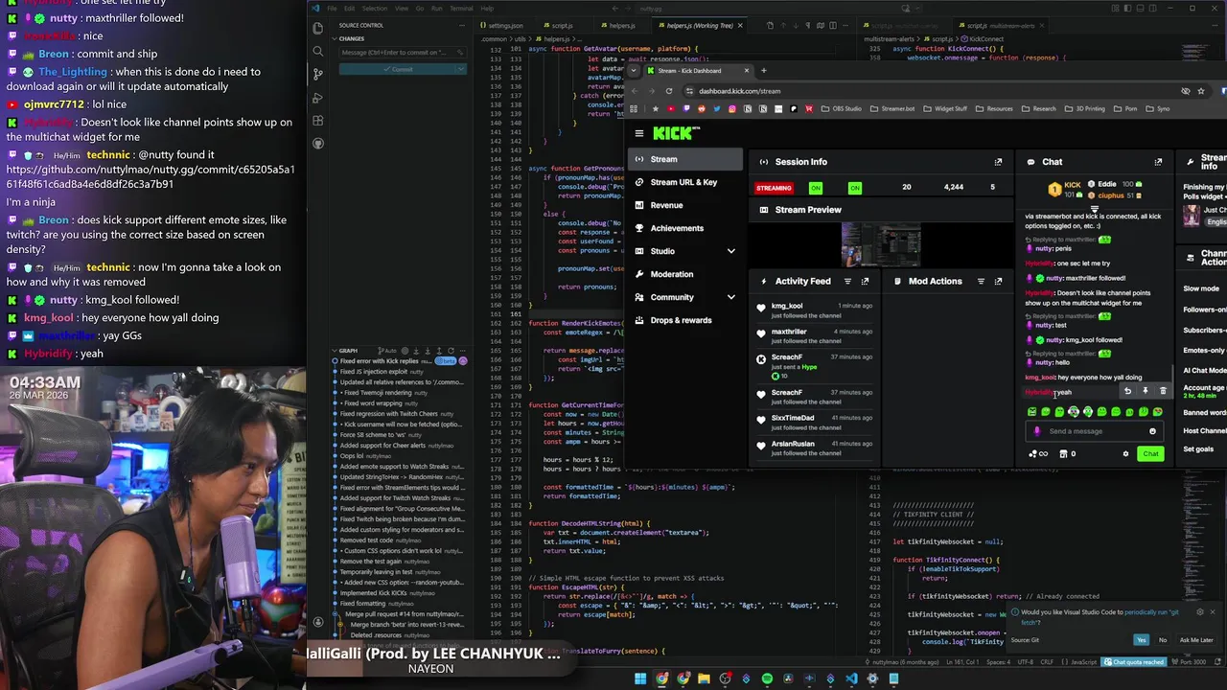Click Kick hamburger menu icon
Image resolution: width=1227 pixels, height=690 pixels.
(x=639, y=133)
